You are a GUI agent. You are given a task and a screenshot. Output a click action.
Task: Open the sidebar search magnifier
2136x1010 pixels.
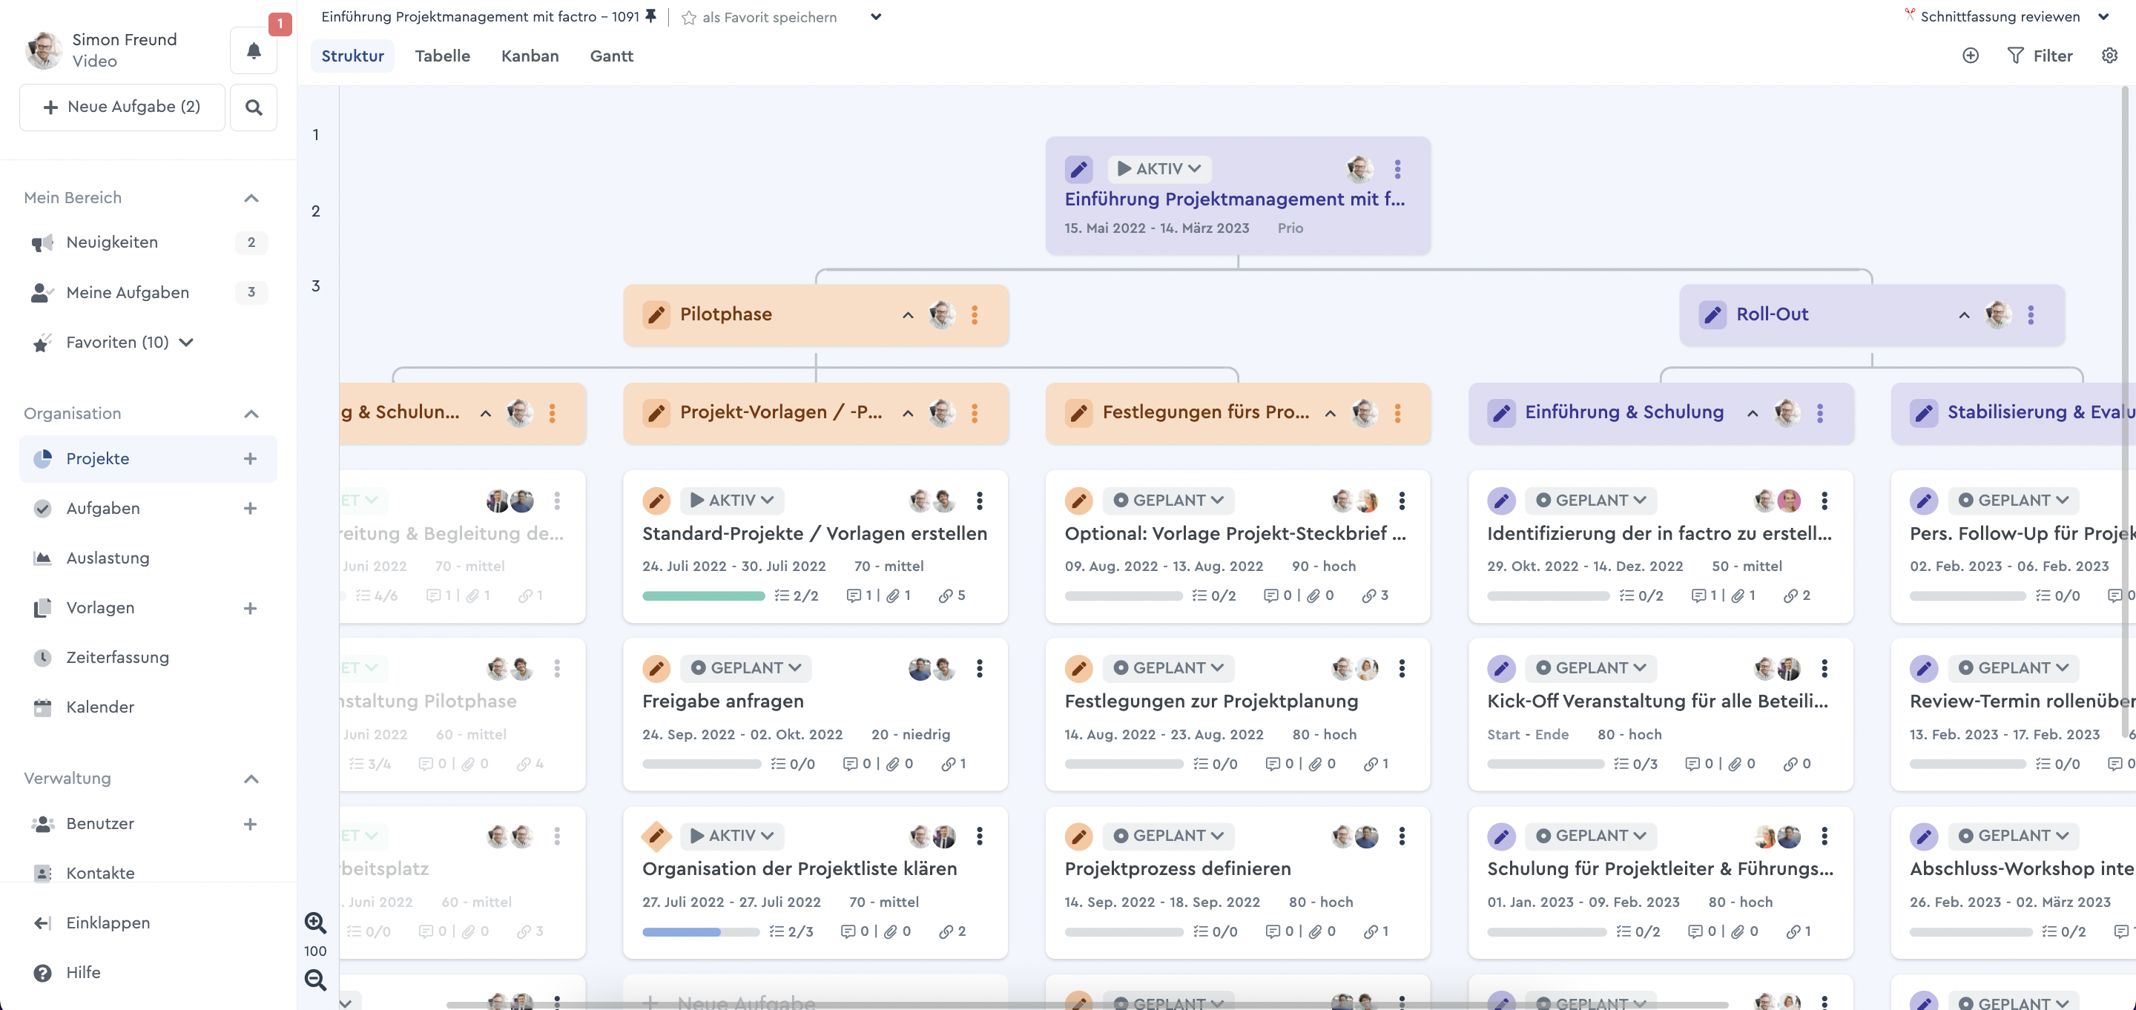pos(254,107)
